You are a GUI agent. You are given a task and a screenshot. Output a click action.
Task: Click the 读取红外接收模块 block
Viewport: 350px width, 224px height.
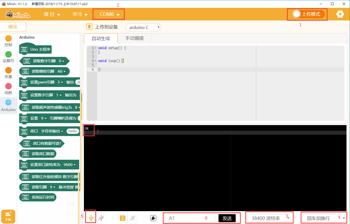coord(50,177)
